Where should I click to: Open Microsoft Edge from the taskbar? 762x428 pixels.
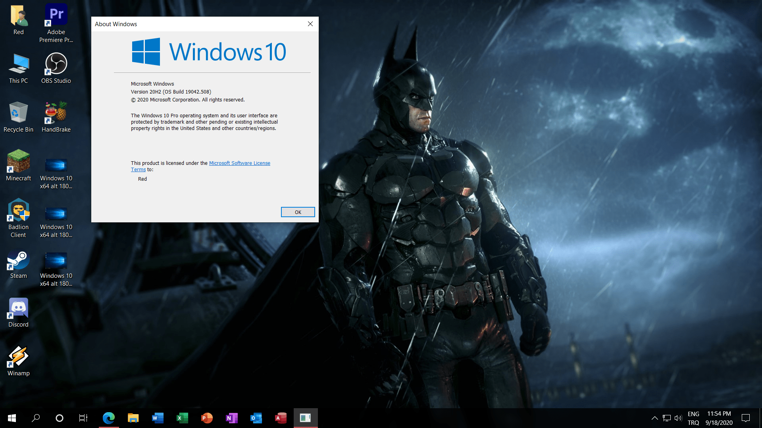tap(108, 418)
